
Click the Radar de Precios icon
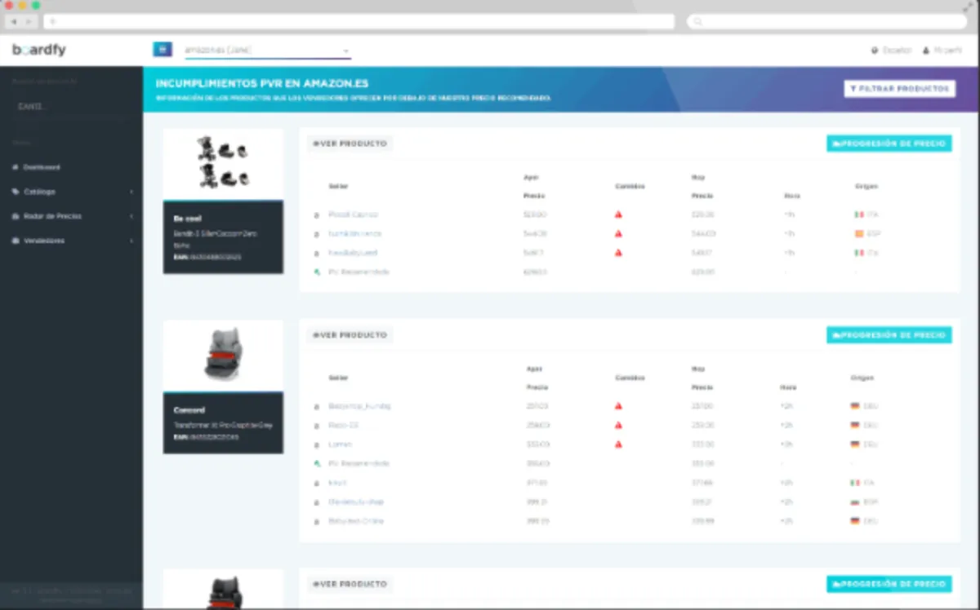(x=16, y=216)
